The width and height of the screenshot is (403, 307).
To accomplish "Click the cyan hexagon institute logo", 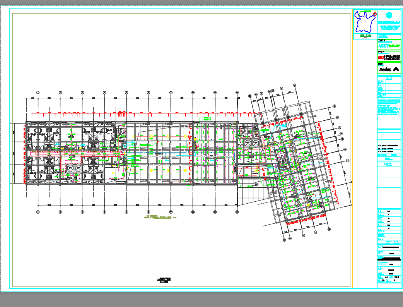I will tap(389, 15).
